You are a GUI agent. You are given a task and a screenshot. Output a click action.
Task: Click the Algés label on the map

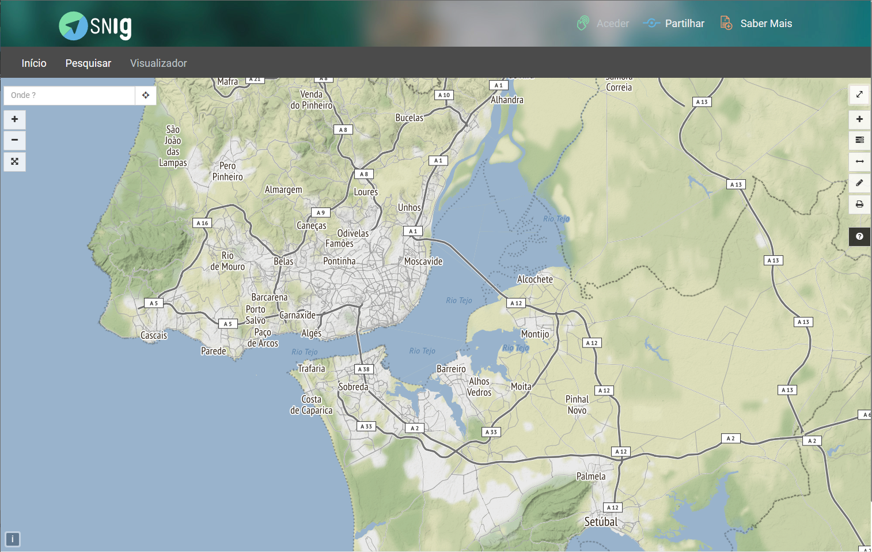312,334
